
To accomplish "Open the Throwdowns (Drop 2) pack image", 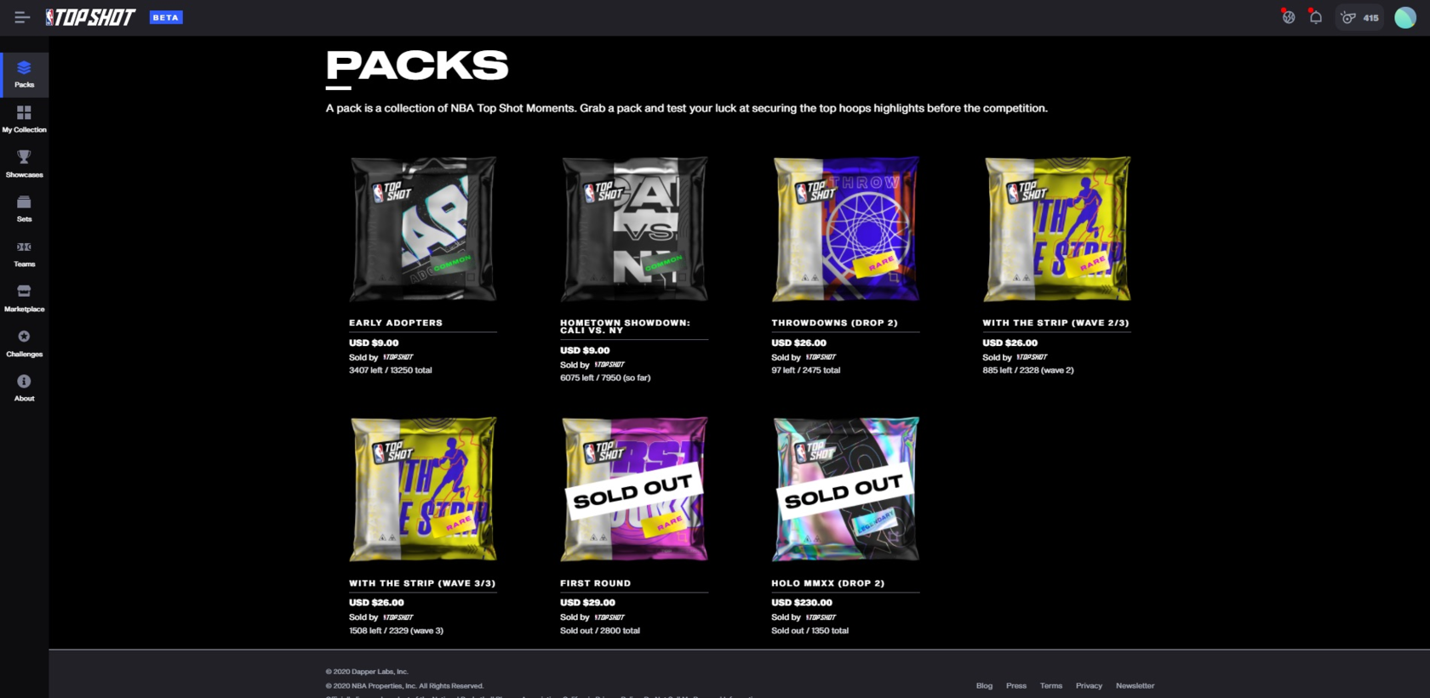I will coord(845,229).
